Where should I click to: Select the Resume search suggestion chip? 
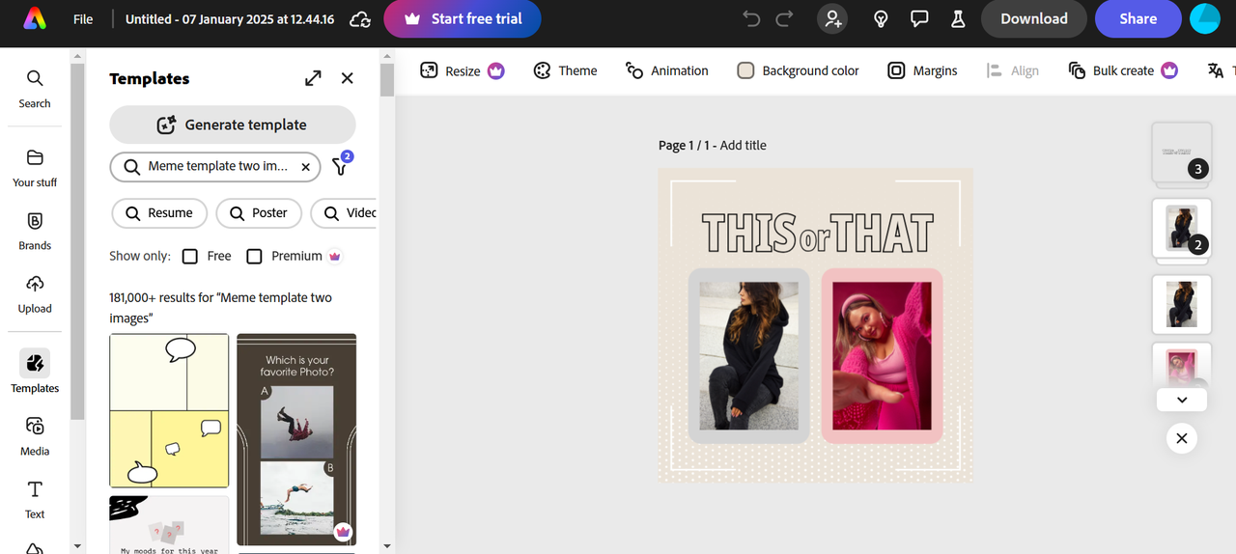(x=159, y=213)
